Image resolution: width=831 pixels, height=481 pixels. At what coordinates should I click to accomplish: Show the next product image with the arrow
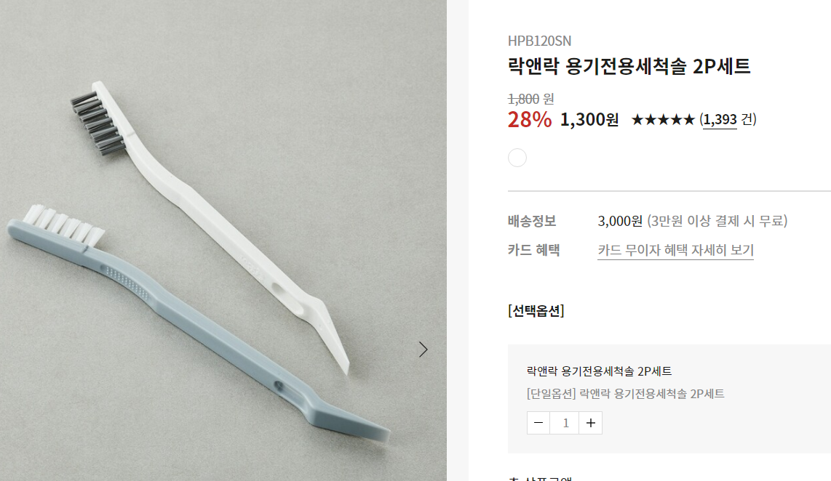[423, 349]
